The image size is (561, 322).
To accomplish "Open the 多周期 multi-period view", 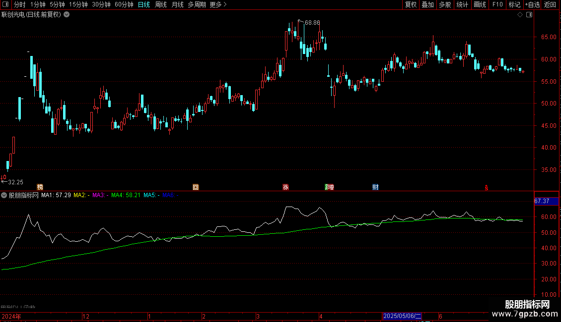I will tap(197, 4).
